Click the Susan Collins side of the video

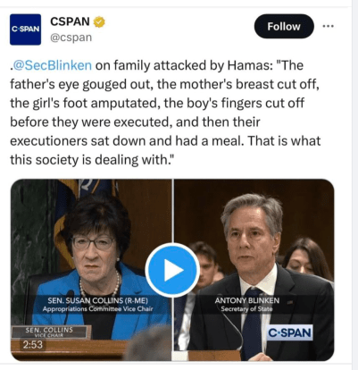[91, 270]
